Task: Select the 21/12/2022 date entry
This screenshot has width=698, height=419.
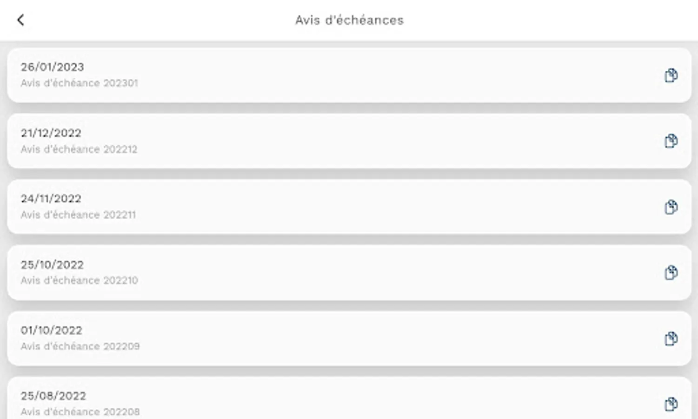Action: (51, 133)
